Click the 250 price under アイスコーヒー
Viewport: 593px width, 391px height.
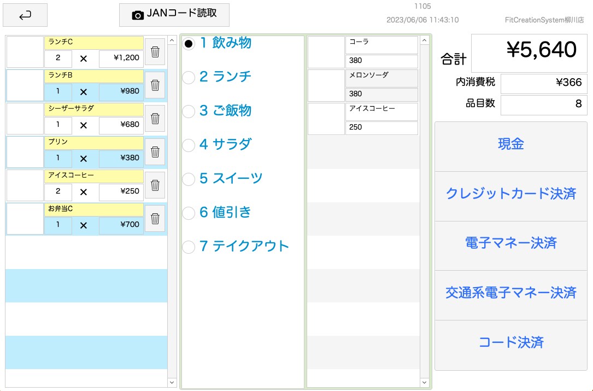click(x=381, y=128)
